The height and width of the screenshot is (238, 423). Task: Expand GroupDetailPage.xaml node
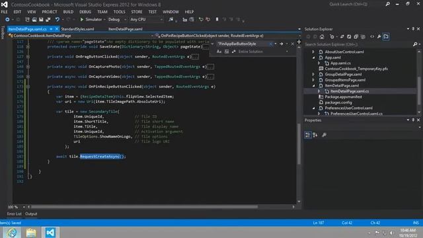tap(313, 74)
